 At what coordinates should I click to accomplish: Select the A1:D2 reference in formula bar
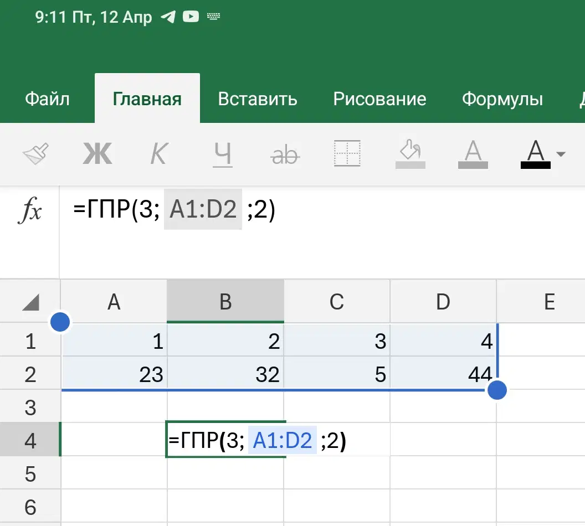tap(203, 209)
